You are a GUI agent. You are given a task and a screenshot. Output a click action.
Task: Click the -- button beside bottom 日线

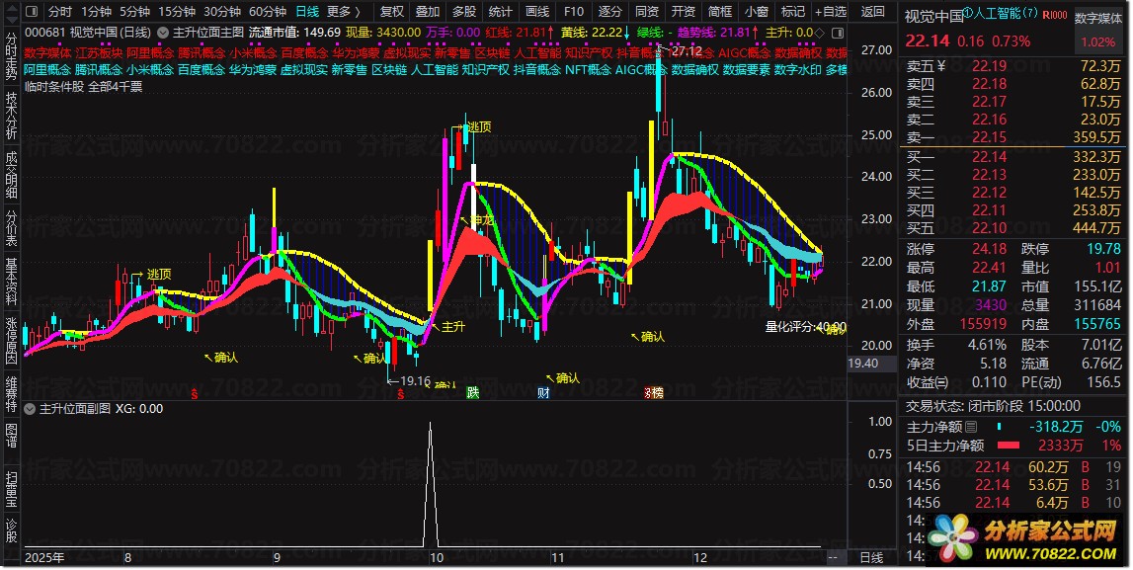[833, 558]
